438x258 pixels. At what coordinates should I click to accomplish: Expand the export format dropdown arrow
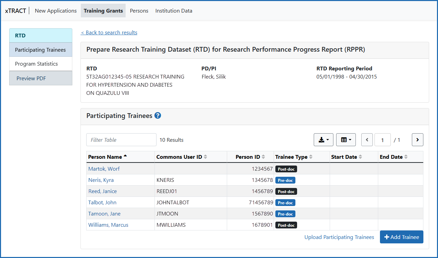click(328, 140)
